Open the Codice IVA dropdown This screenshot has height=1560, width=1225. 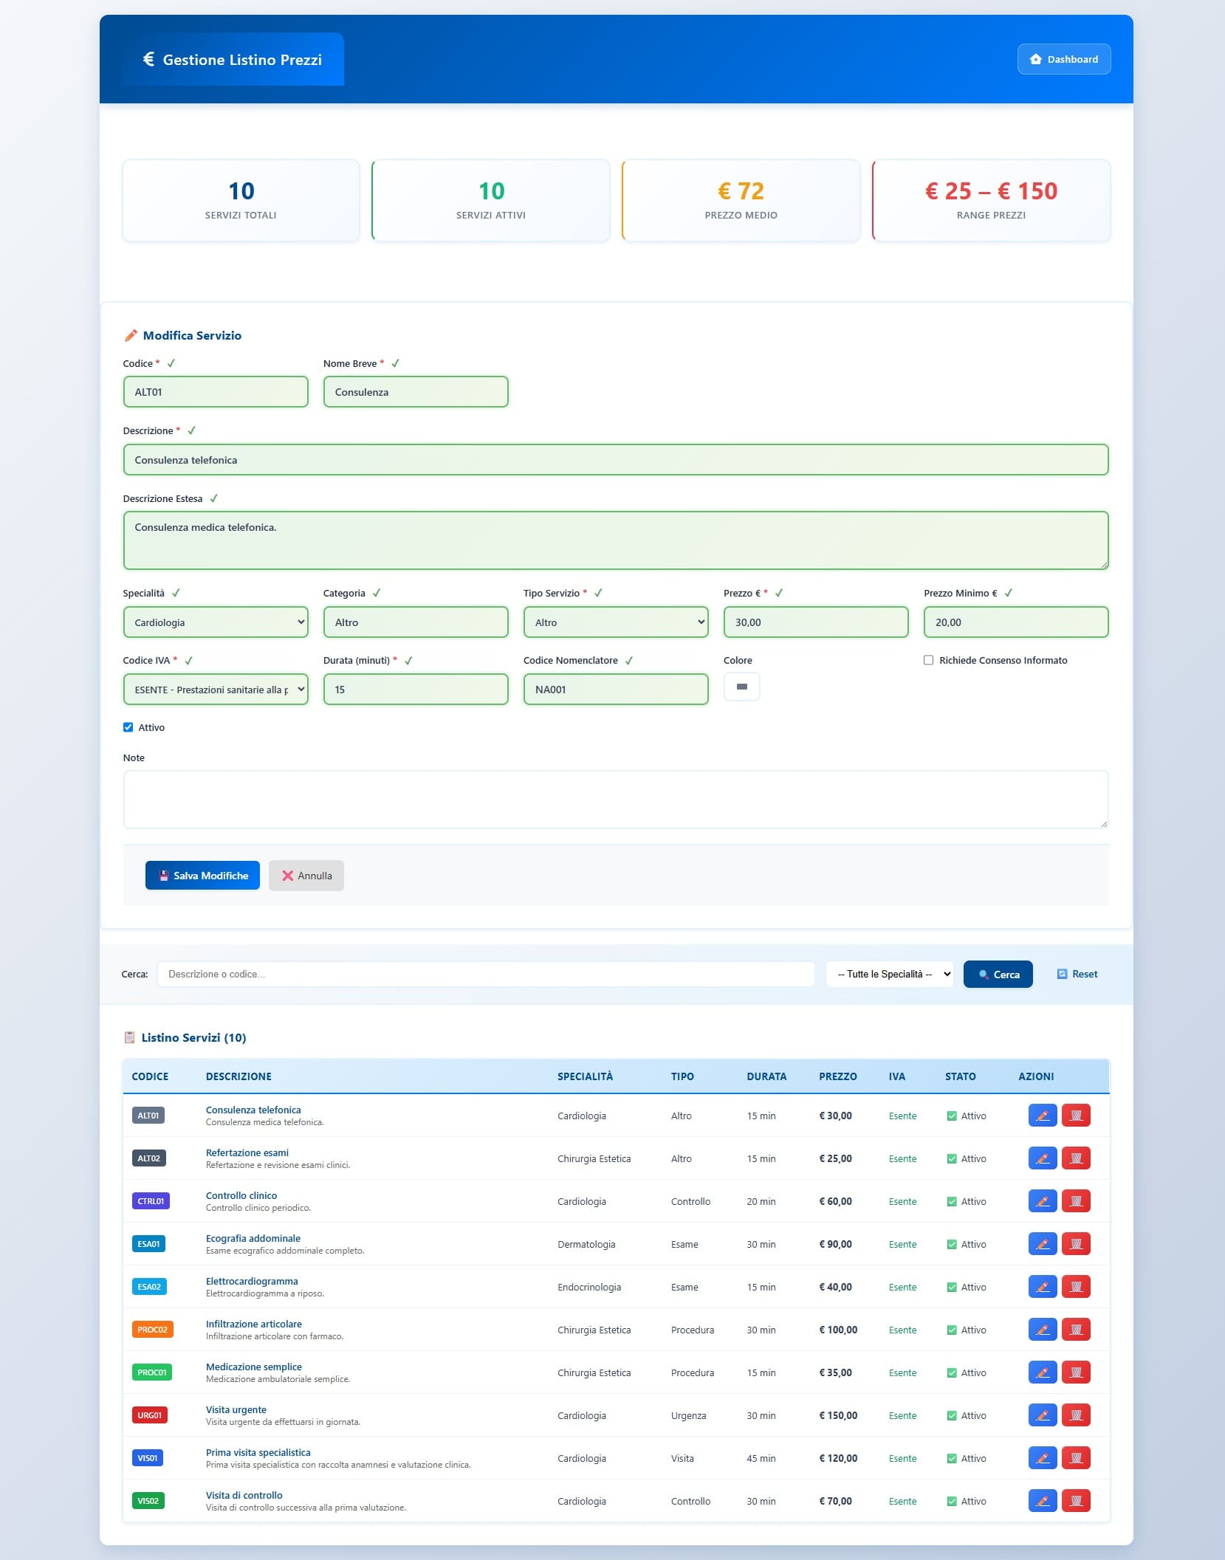click(x=216, y=690)
